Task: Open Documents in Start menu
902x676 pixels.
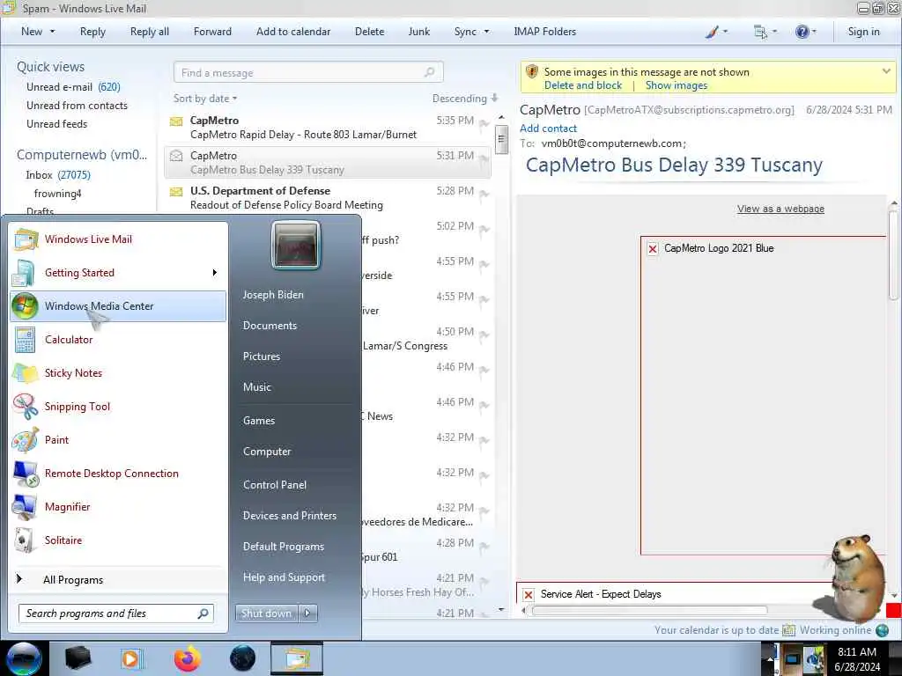Action: (x=270, y=326)
